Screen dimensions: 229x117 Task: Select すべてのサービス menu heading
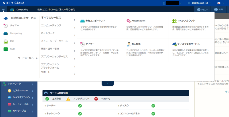tap(51, 18)
